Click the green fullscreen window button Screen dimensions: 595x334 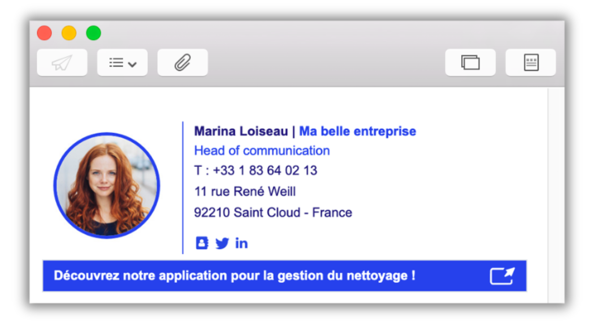click(x=94, y=33)
